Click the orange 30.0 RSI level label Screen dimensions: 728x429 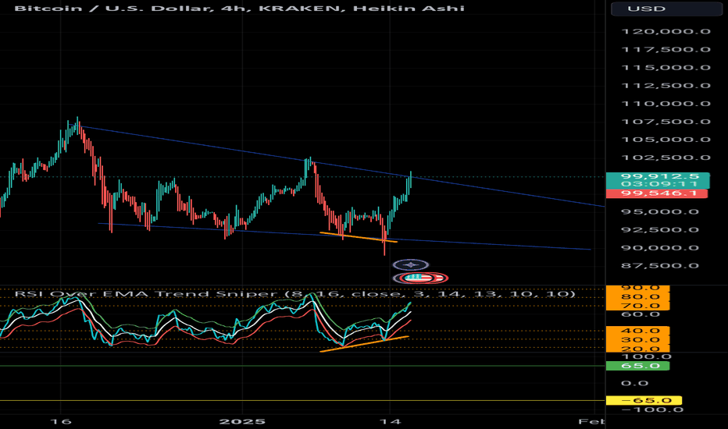638,340
